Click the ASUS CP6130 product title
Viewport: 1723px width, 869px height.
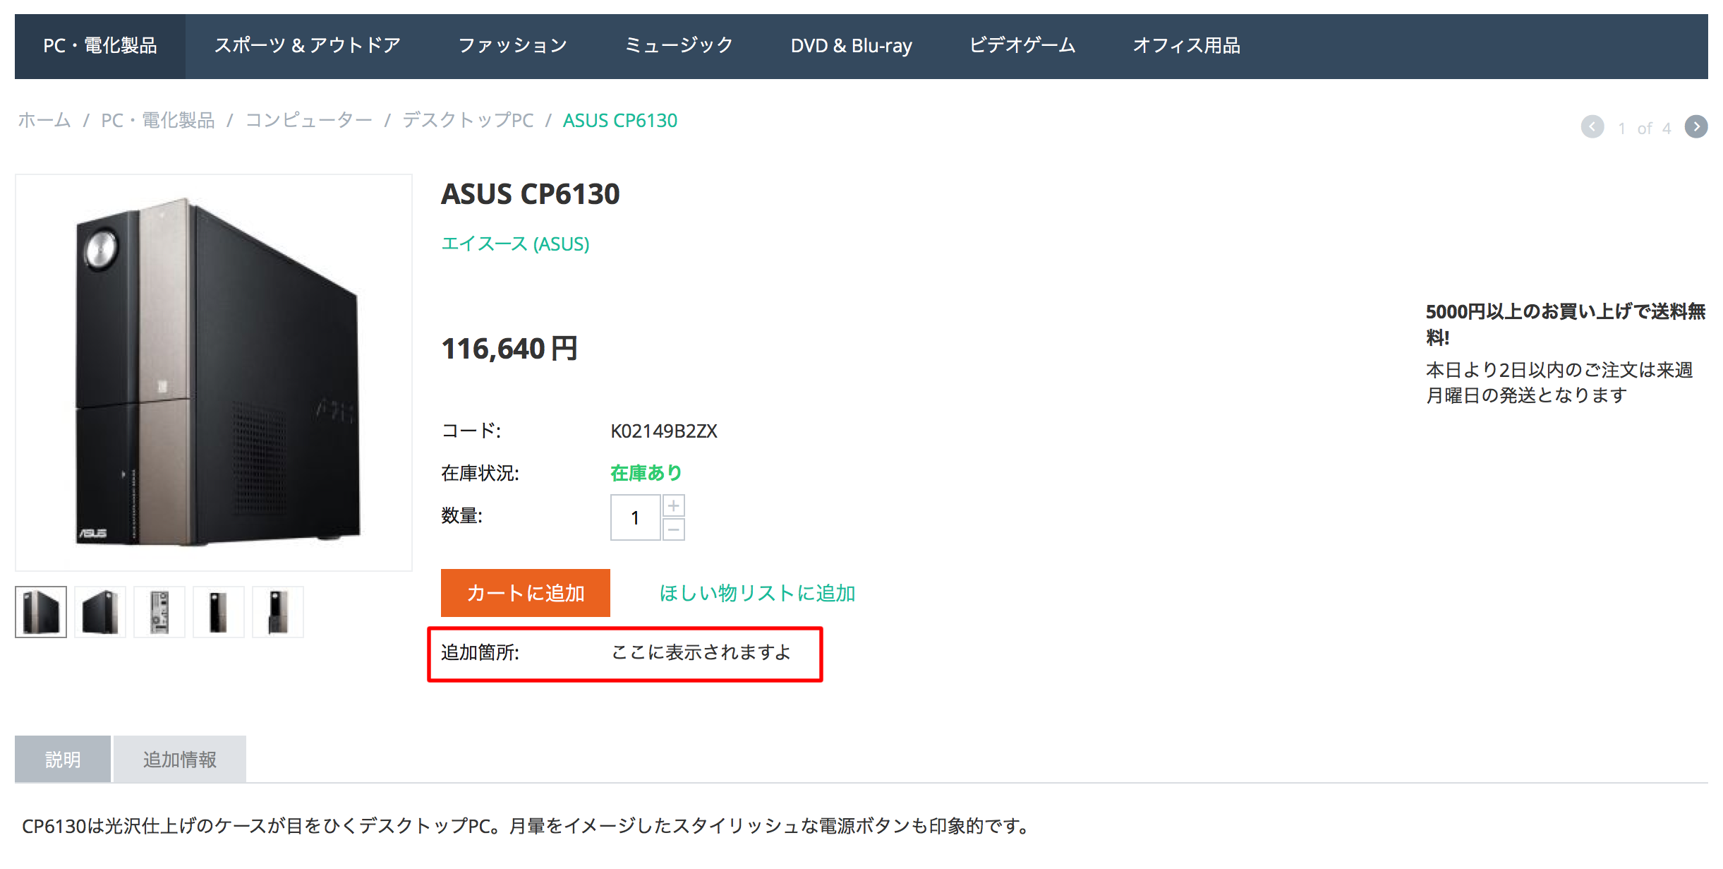tap(531, 194)
